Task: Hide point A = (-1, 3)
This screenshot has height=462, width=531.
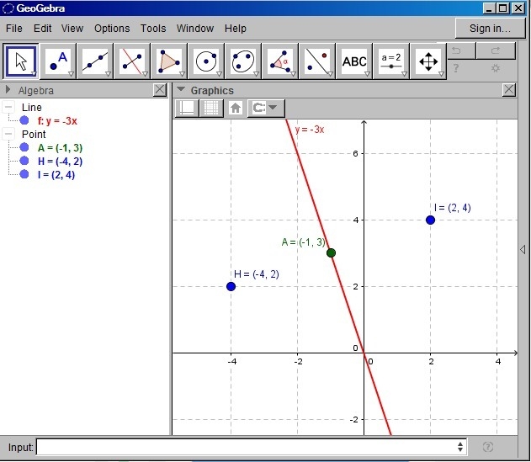Action: tap(24, 147)
